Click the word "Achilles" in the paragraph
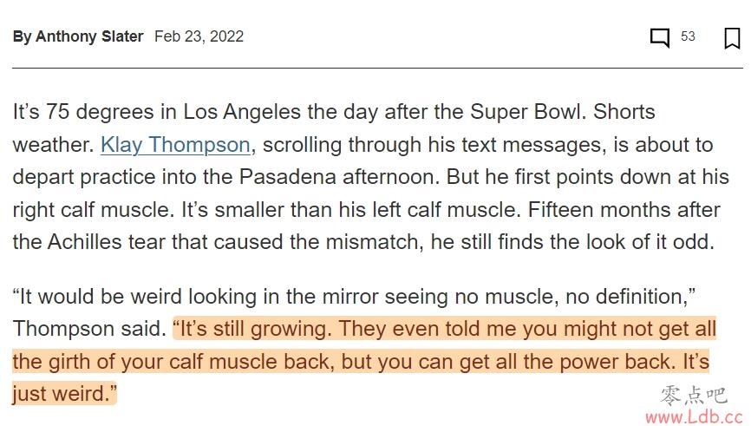 coord(84,242)
